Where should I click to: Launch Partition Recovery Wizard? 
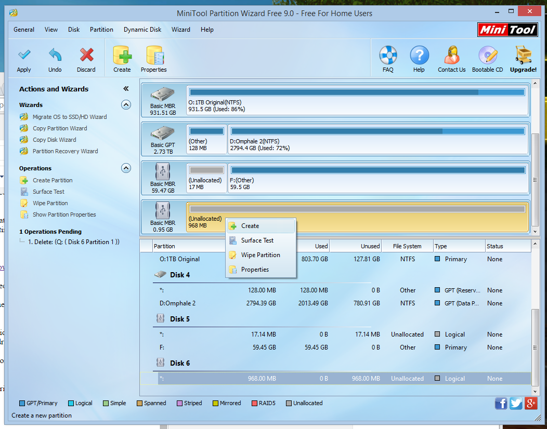click(x=65, y=151)
